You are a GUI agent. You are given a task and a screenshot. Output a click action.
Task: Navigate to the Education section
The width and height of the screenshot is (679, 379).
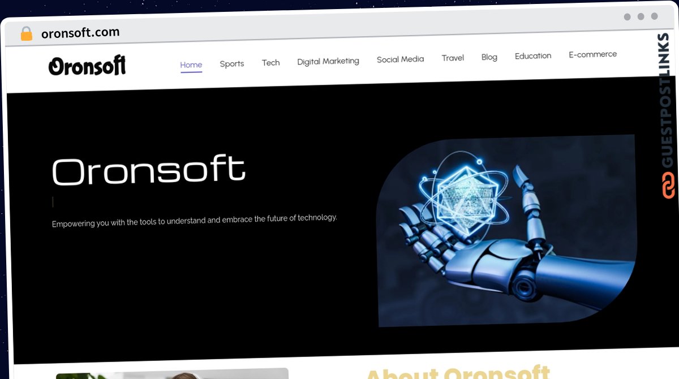tap(533, 56)
